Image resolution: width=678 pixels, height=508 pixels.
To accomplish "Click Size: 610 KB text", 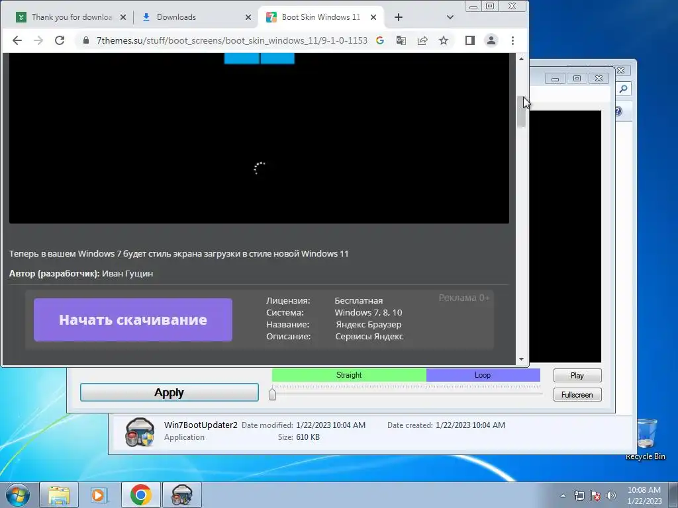I will tap(299, 437).
